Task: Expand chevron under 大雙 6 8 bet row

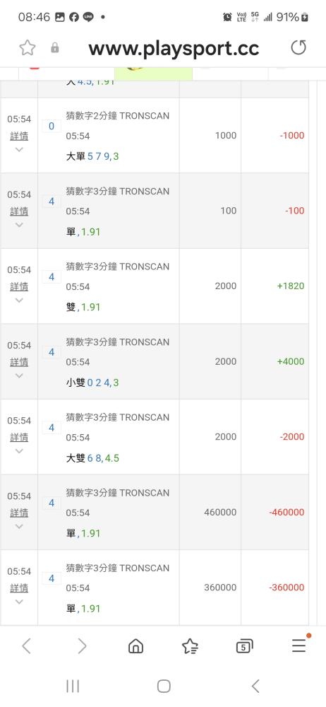Action: pyautogui.click(x=19, y=451)
